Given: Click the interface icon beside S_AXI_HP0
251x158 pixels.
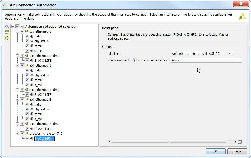Looking at the screenshot, I should click(x=32, y=138).
